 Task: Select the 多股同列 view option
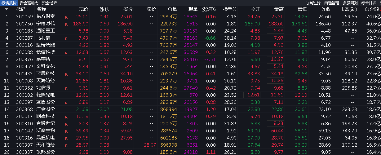click(x=350, y=3)
